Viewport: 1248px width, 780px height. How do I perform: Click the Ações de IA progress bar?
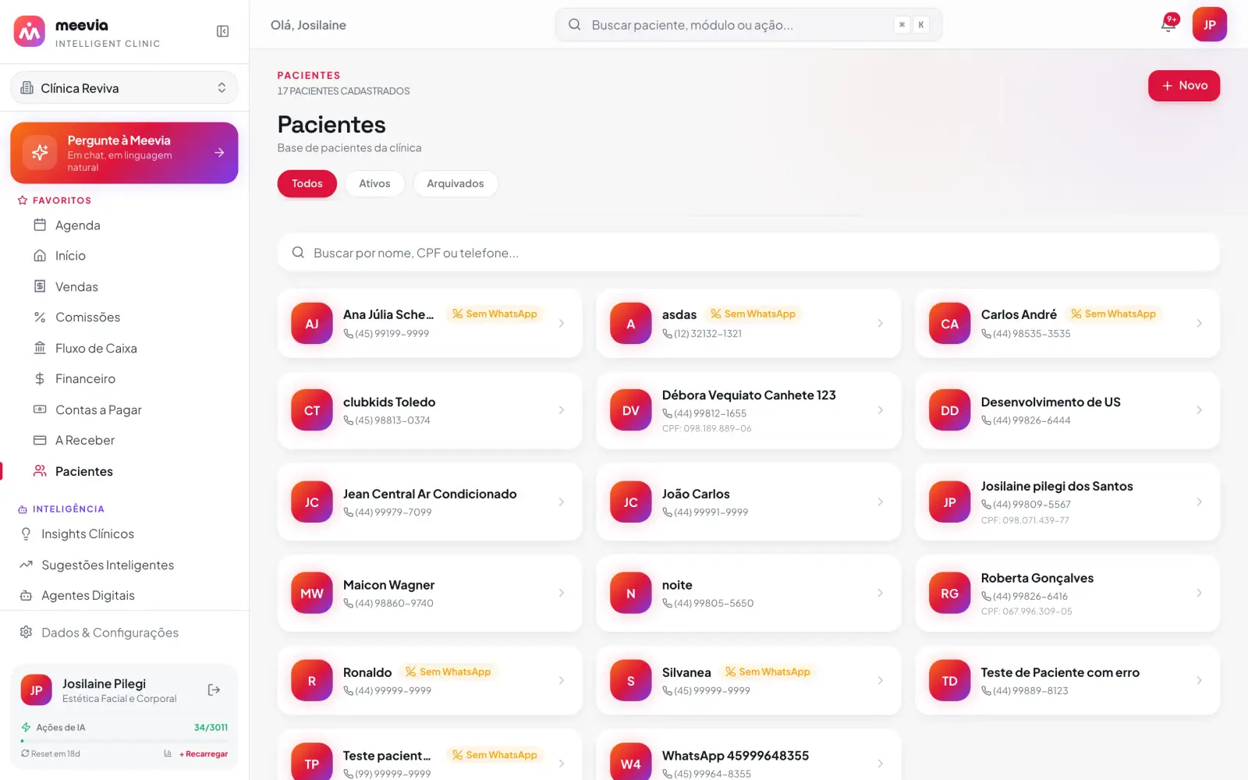124,740
